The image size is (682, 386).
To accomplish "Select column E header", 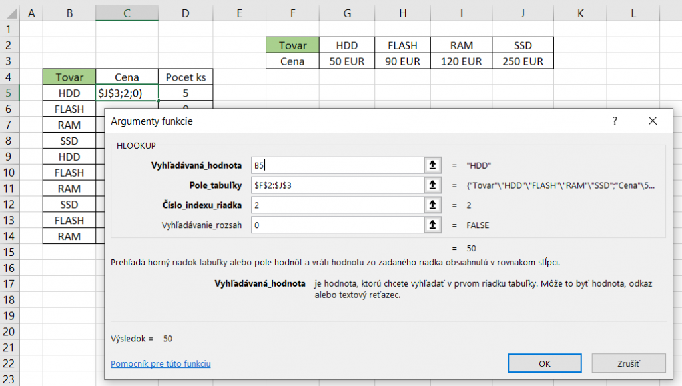I will coord(239,13).
